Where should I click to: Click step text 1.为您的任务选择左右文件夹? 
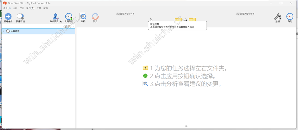189,68
